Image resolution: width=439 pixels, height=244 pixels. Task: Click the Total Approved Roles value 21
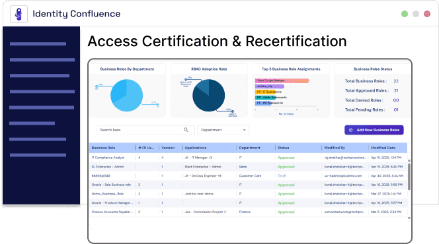pyautogui.click(x=396, y=90)
